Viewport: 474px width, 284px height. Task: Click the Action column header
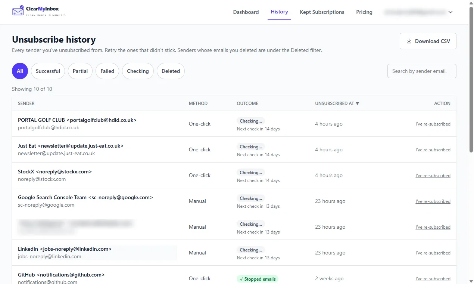[442, 104]
